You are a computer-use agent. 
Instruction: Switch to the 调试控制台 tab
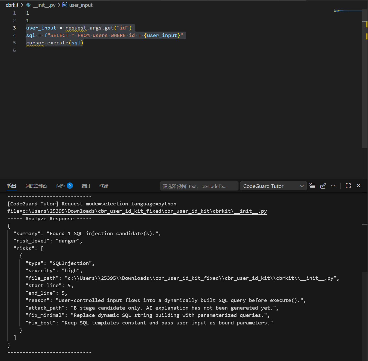pyautogui.click(x=36, y=186)
